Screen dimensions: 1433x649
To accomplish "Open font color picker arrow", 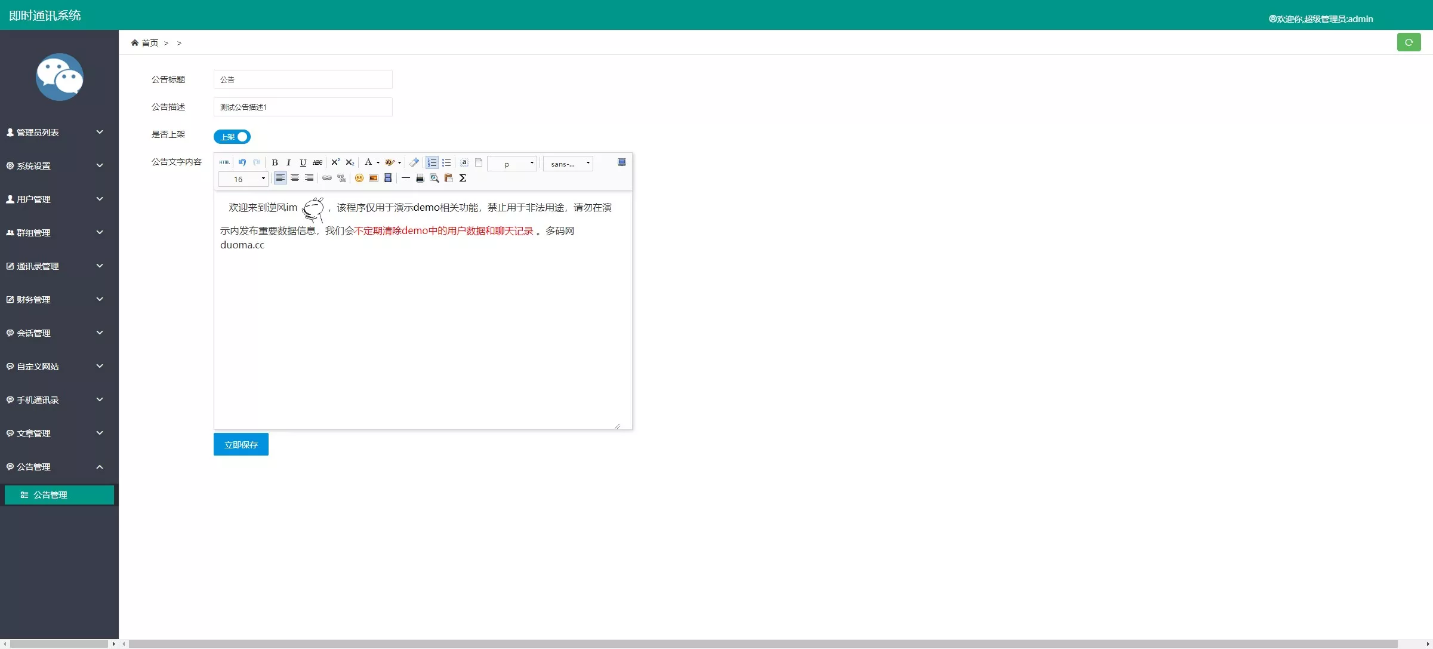I will coord(378,162).
